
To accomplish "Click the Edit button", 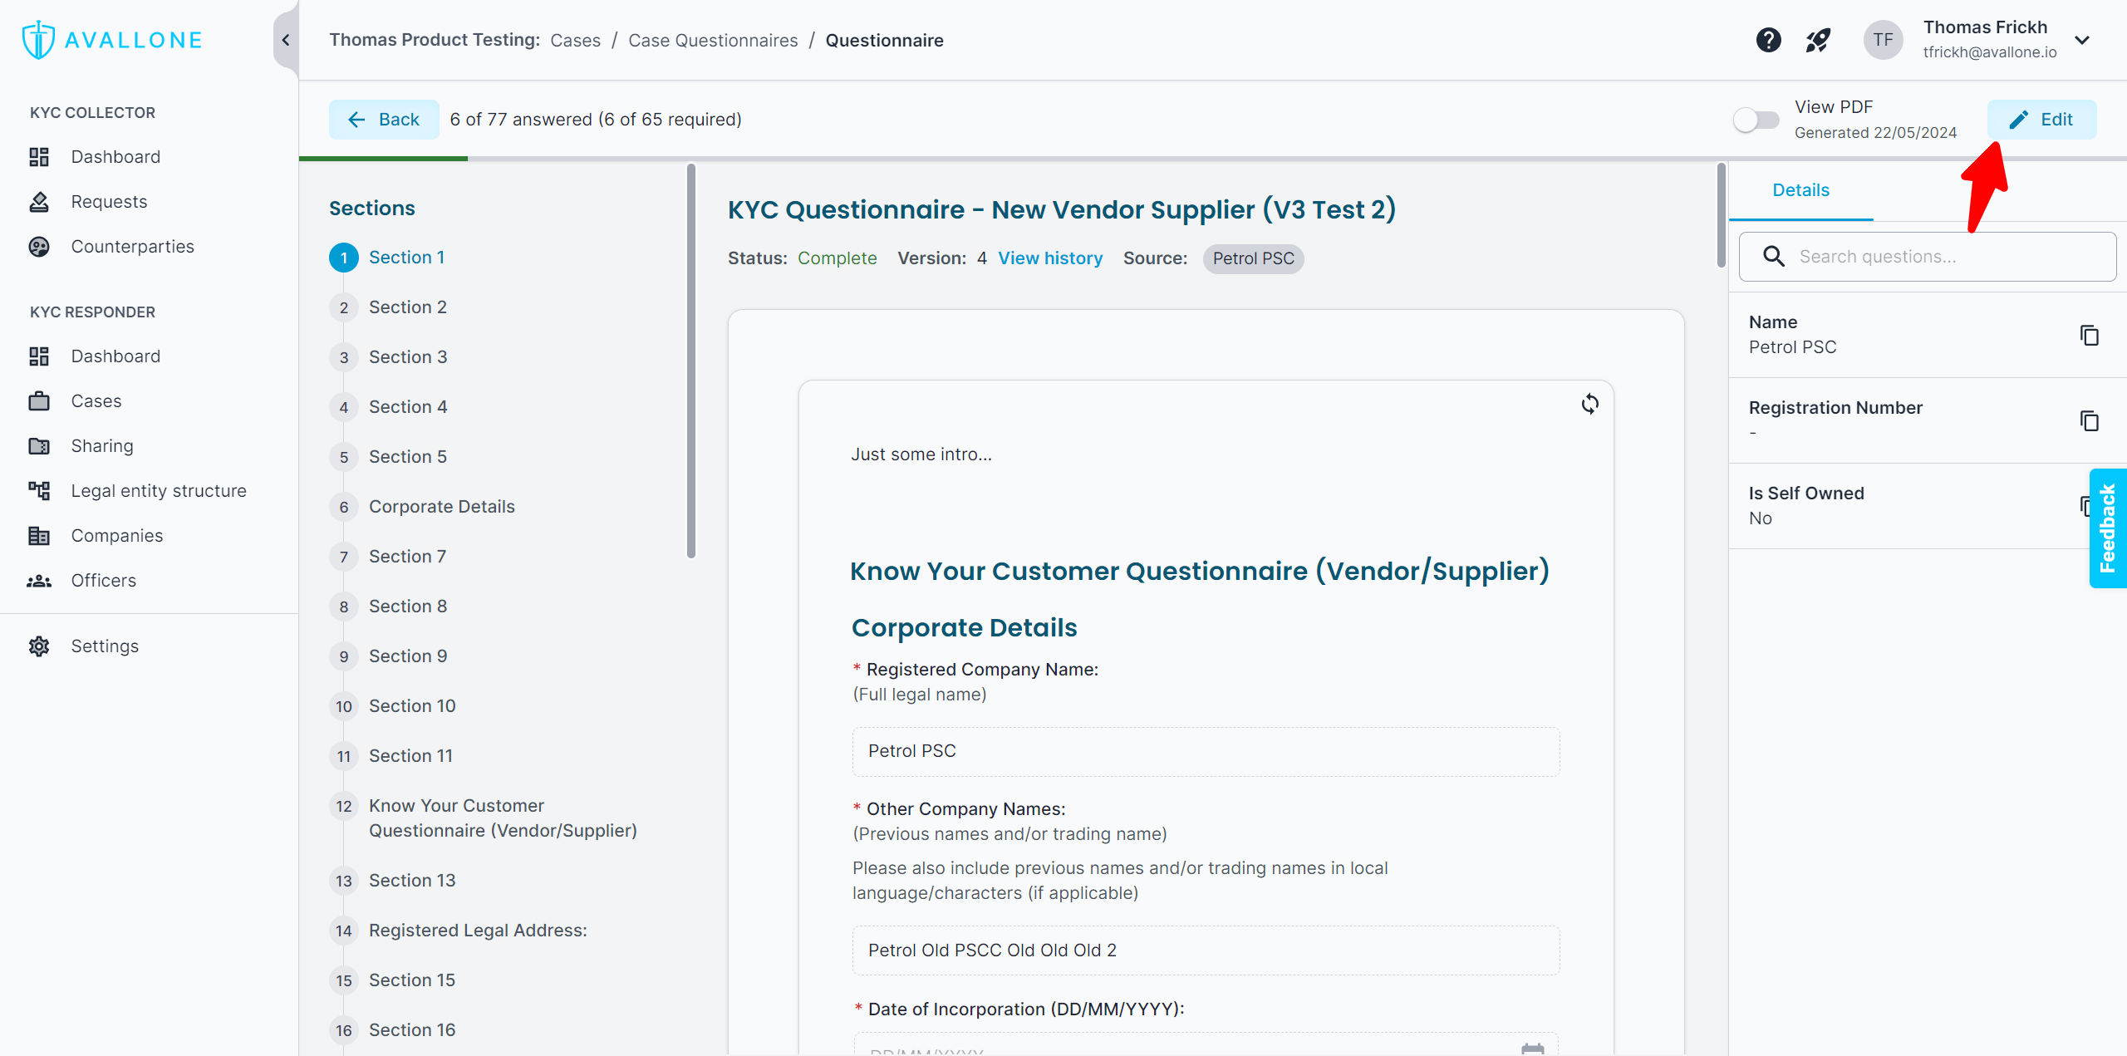I will 2041,120.
